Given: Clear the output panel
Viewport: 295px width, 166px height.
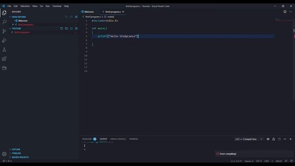Looking at the screenshot, I should [268, 139].
